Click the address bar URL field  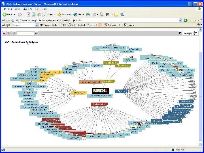click(95, 20)
